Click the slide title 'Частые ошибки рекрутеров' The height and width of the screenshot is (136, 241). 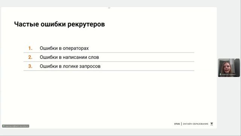pos(59,24)
